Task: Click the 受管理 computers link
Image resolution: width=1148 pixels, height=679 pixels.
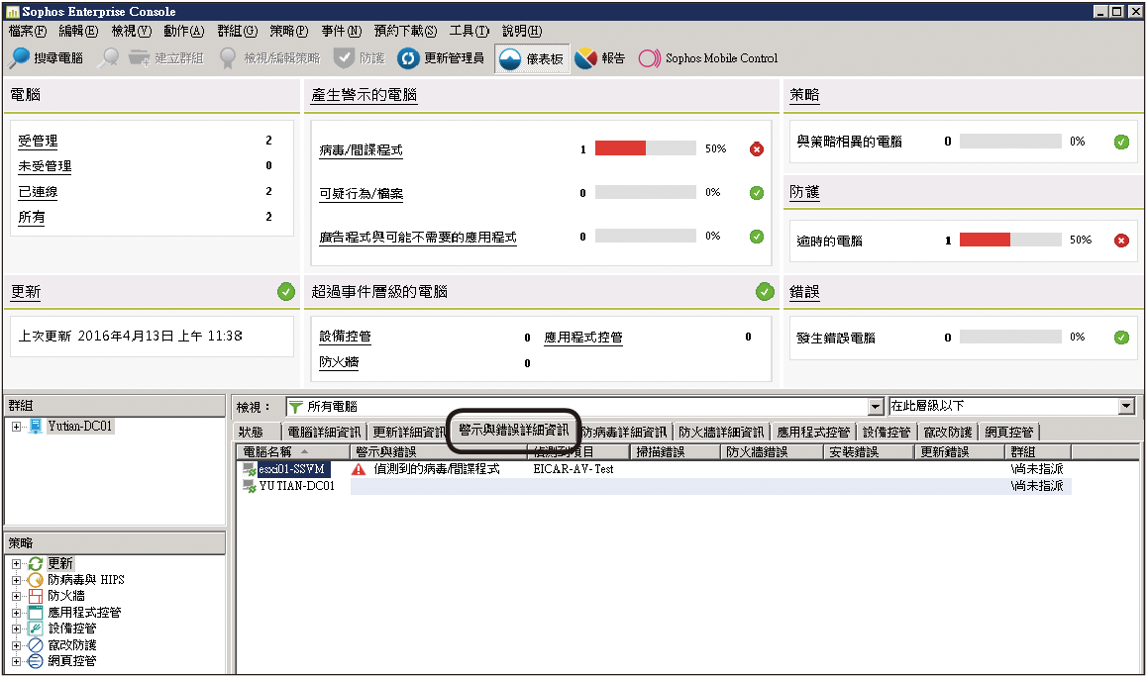Action: (38, 142)
